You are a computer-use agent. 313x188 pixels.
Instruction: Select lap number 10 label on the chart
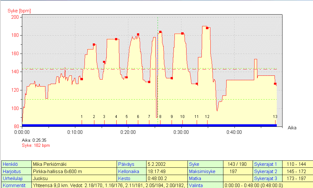[182, 117]
